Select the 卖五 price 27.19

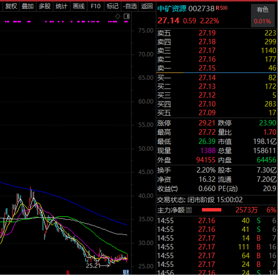[207, 33]
